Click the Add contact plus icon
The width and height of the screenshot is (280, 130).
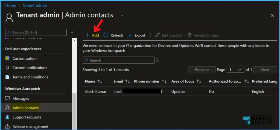(87, 35)
